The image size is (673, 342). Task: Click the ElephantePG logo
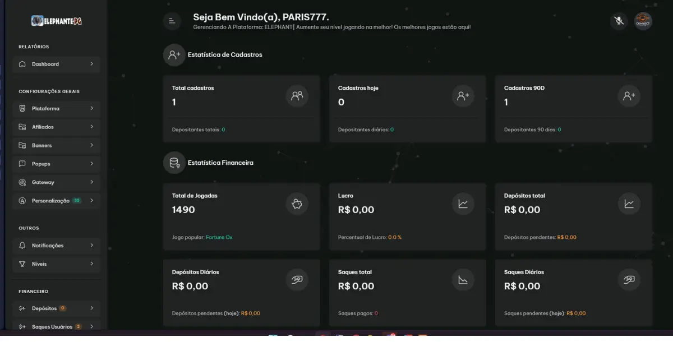(x=57, y=21)
